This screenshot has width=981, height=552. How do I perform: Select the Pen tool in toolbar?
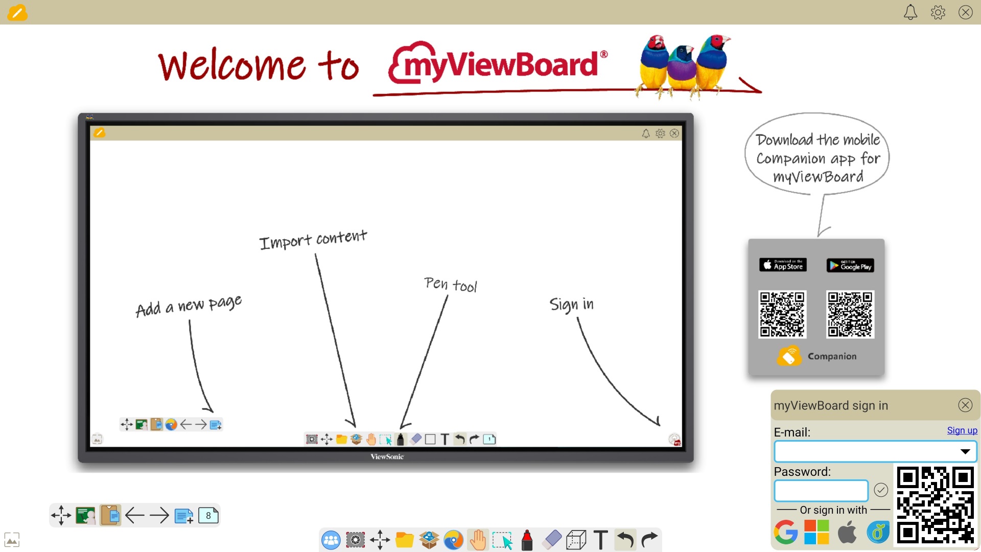pyautogui.click(x=527, y=540)
